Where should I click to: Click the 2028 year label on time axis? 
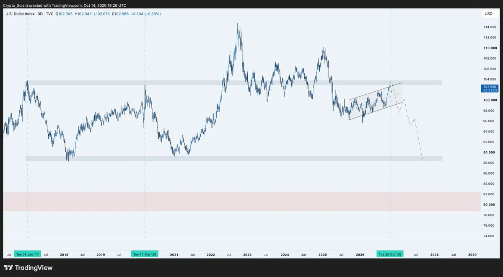[x=435, y=254]
